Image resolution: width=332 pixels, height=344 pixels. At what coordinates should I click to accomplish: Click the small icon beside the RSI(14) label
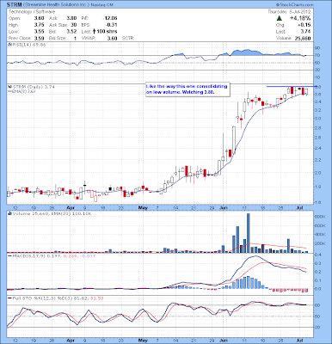click(x=9, y=45)
